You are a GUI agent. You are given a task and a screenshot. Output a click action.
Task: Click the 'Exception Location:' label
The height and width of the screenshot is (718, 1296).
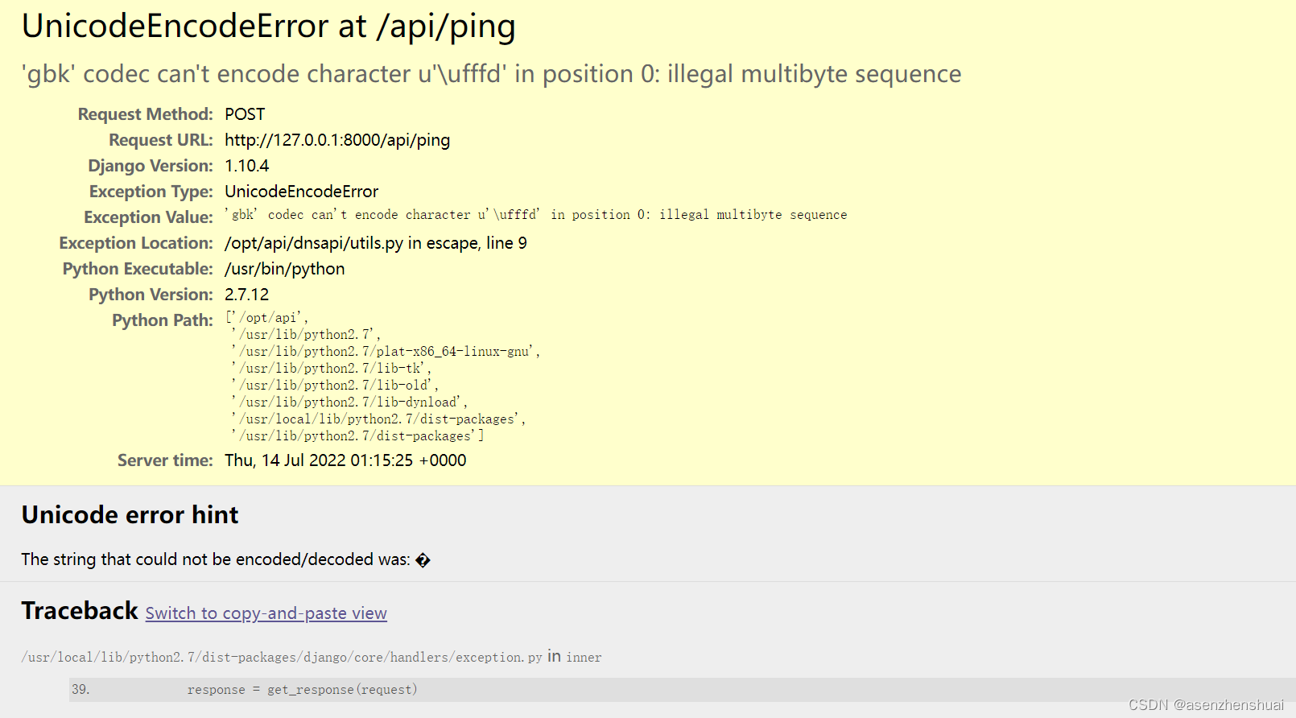click(136, 243)
